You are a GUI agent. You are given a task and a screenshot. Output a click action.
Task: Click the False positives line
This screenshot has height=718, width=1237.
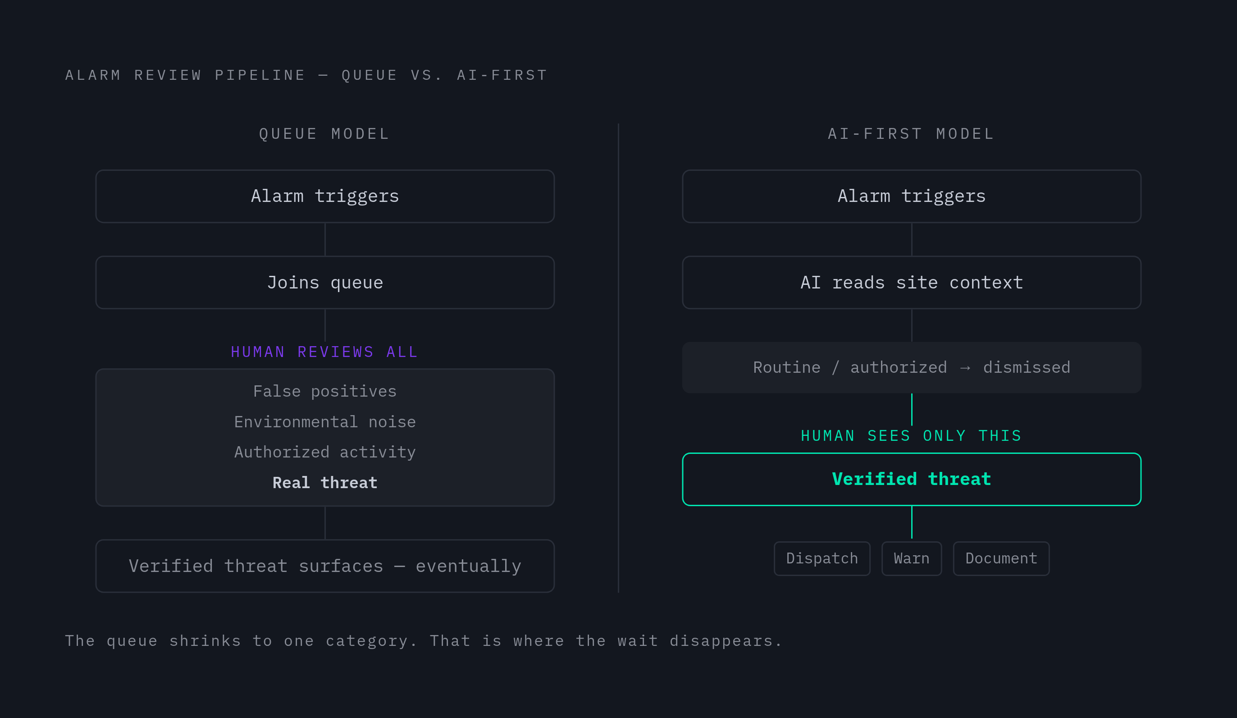pyautogui.click(x=325, y=391)
